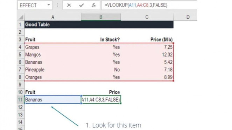Image resolution: width=232 pixels, height=130 pixels.
Task: Click the 12.32 price cell
Action: tap(147, 55)
